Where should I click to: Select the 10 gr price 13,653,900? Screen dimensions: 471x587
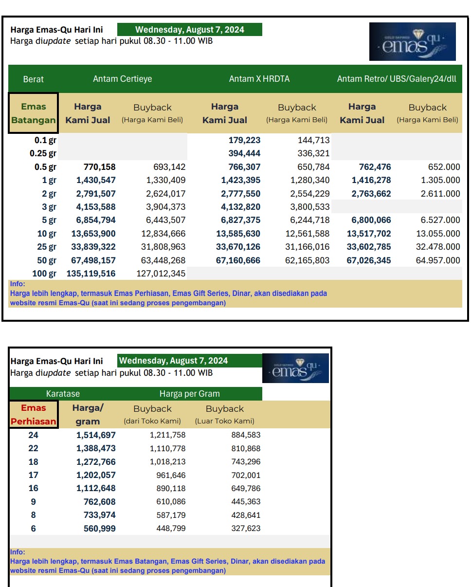click(93, 234)
